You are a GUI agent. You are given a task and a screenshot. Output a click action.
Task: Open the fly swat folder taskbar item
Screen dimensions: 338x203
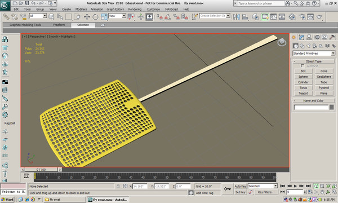[65, 200]
